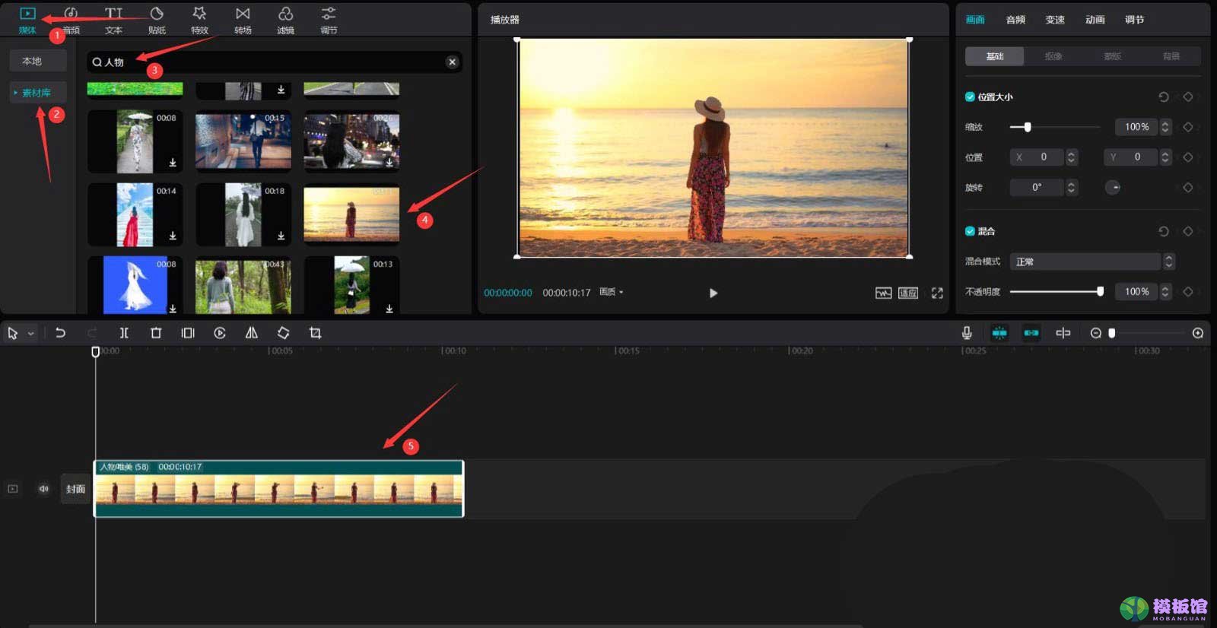Open the 音频 (Audio) library icon in top toolbar
Viewport: 1217px width, 628px height.
pyautogui.click(x=71, y=14)
